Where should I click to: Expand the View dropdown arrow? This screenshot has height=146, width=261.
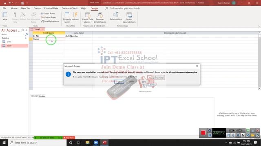click(5, 22)
